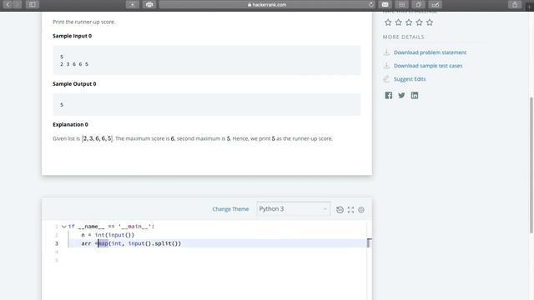Click the Sample Input 0 code block
The width and height of the screenshot is (534, 300).
coord(207,60)
